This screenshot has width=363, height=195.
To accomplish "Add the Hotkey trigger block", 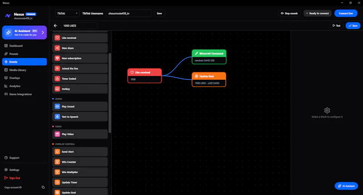I will pyautogui.click(x=80, y=89).
